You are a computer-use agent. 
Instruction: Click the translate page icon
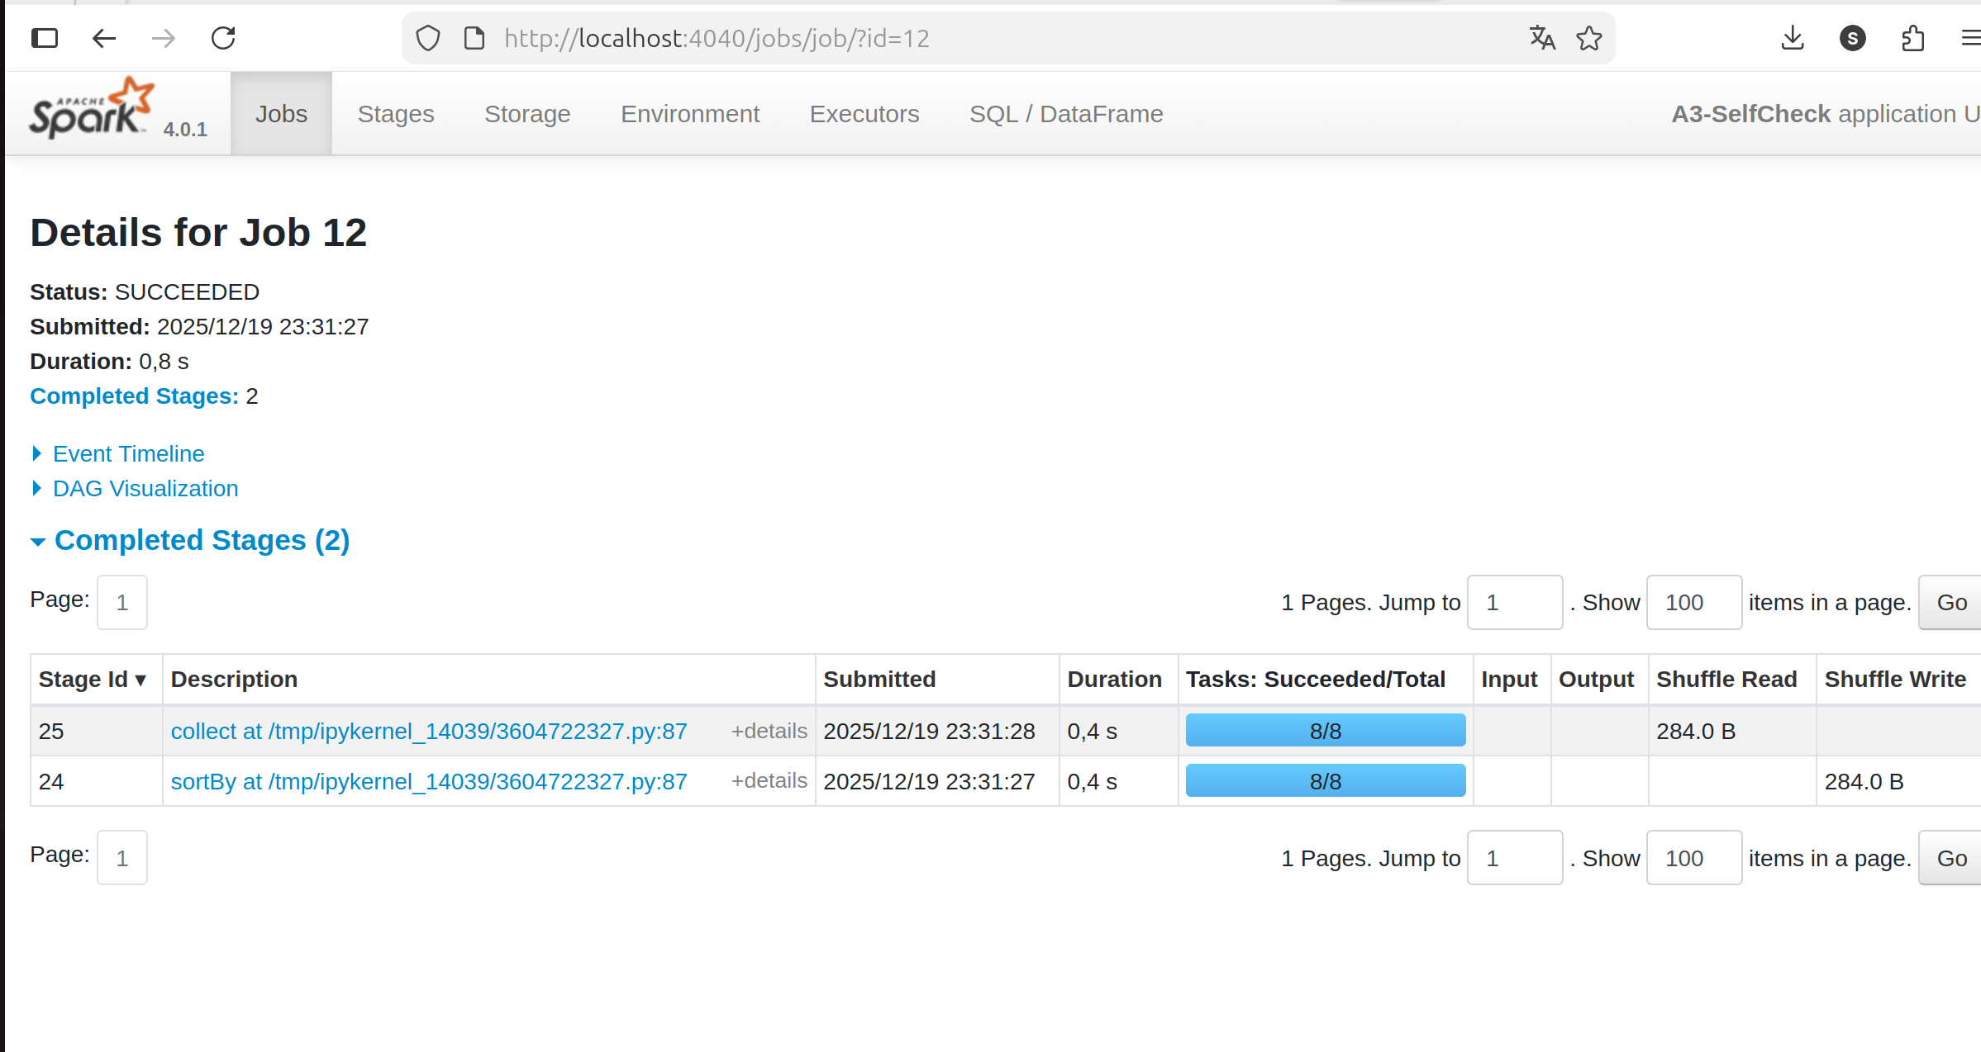(x=1541, y=38)
